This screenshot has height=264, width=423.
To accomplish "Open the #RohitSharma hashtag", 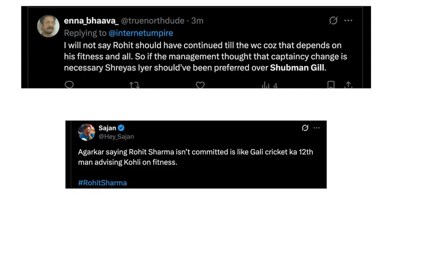I will [x=102, y=183].
